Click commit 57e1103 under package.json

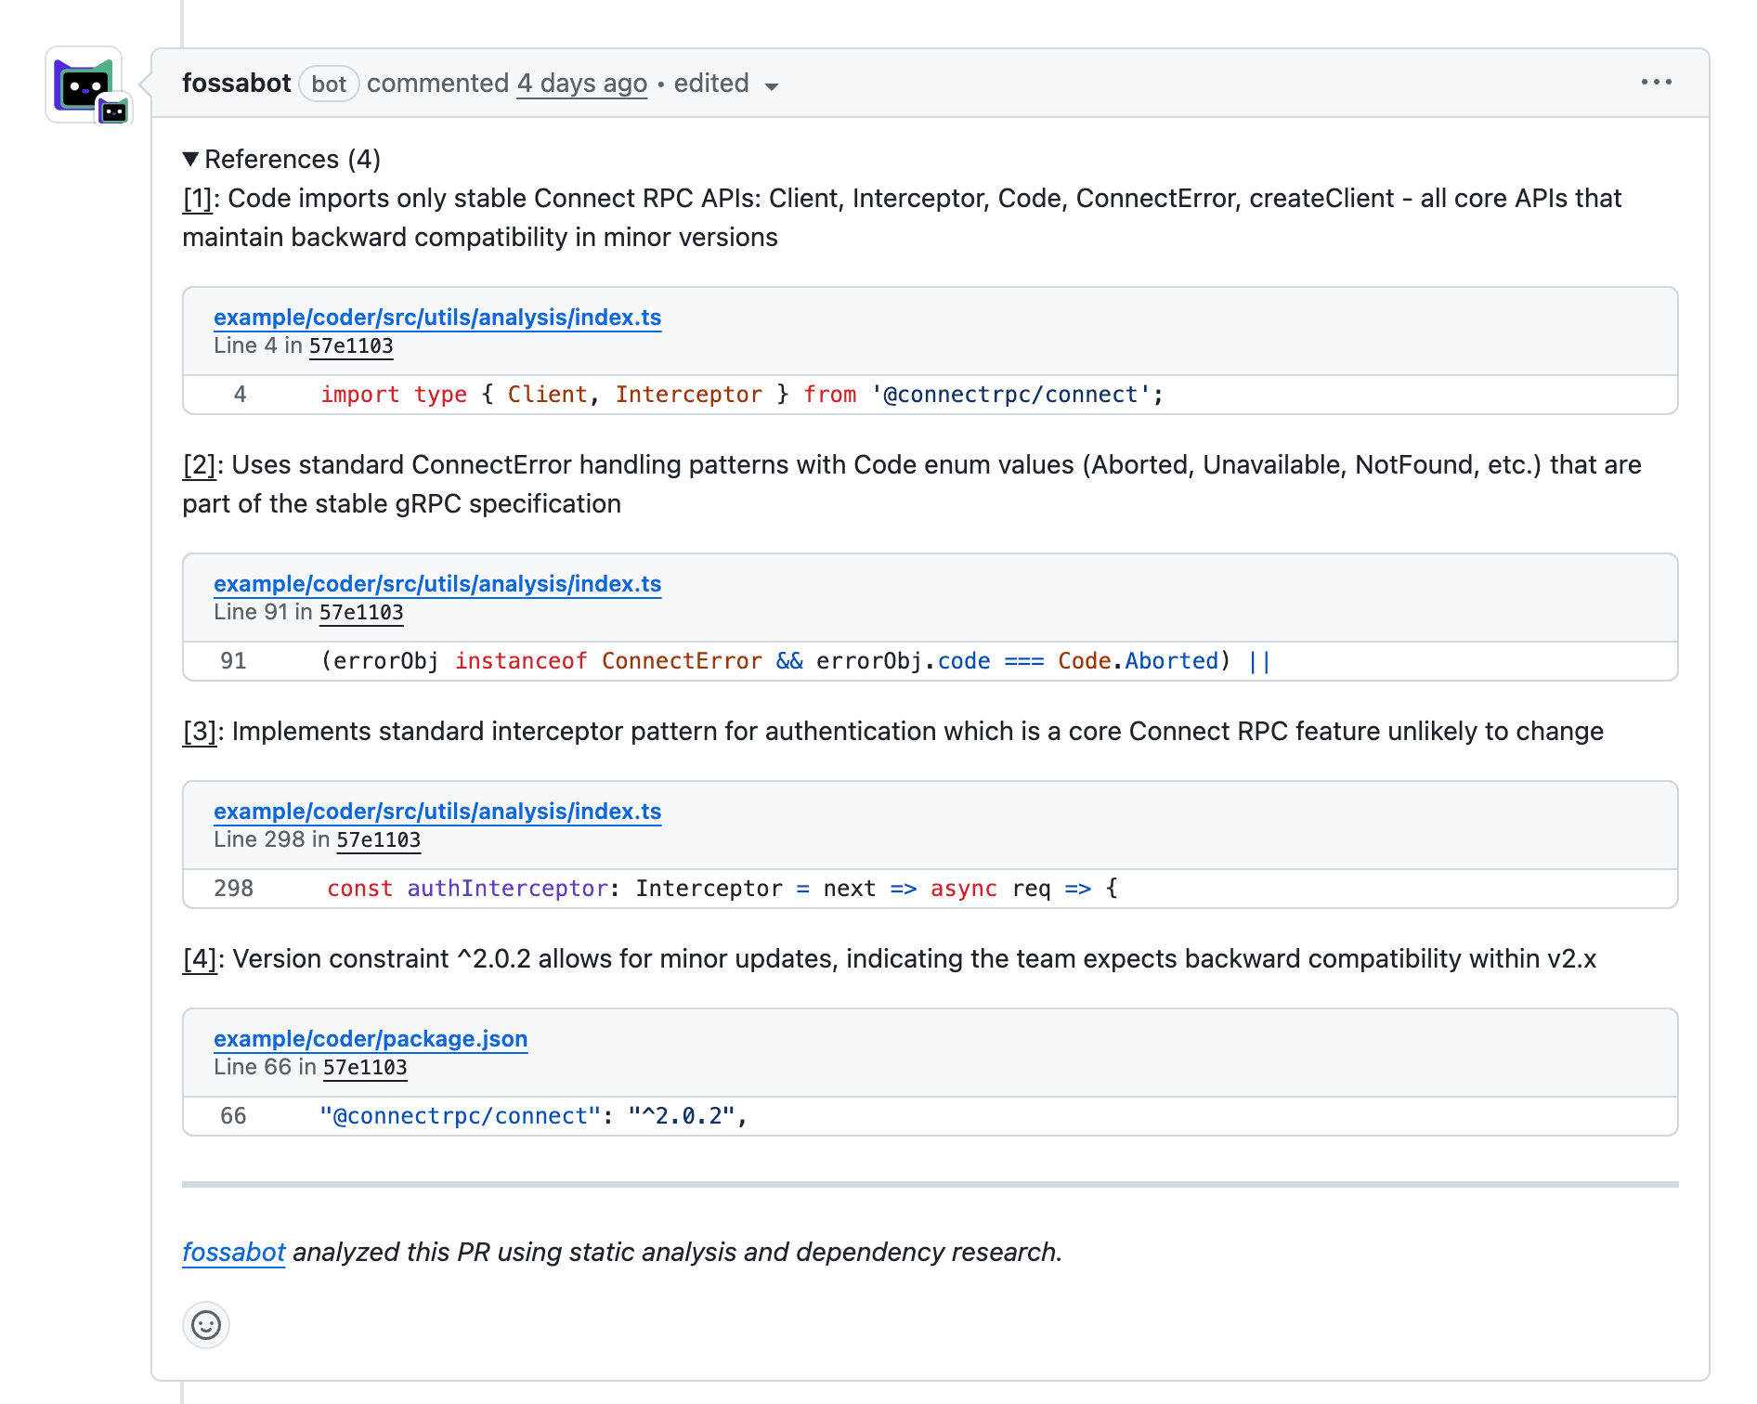pos(363,1067)
